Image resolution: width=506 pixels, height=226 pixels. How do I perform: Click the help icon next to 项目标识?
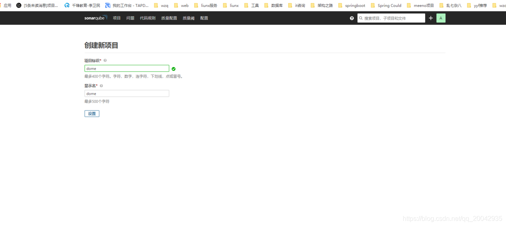pos(105,60)
